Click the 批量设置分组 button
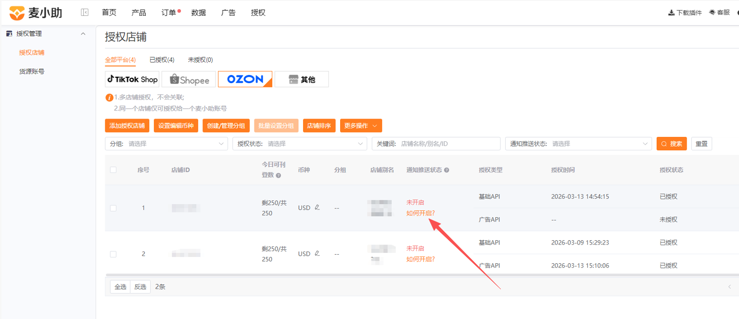 point(276,125)
